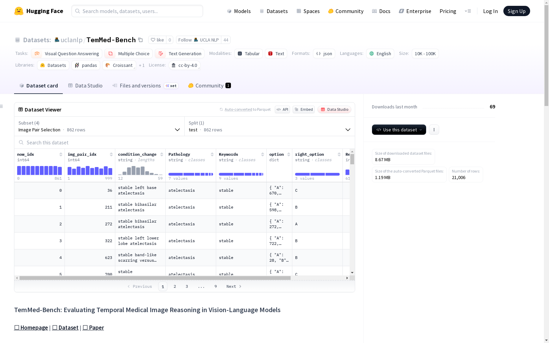Sort the img_pair_idx column

(111, 154)
